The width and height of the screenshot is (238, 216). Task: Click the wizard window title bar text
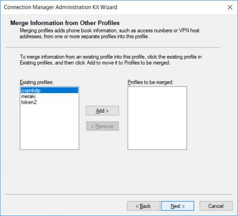(x=60, y=7)
